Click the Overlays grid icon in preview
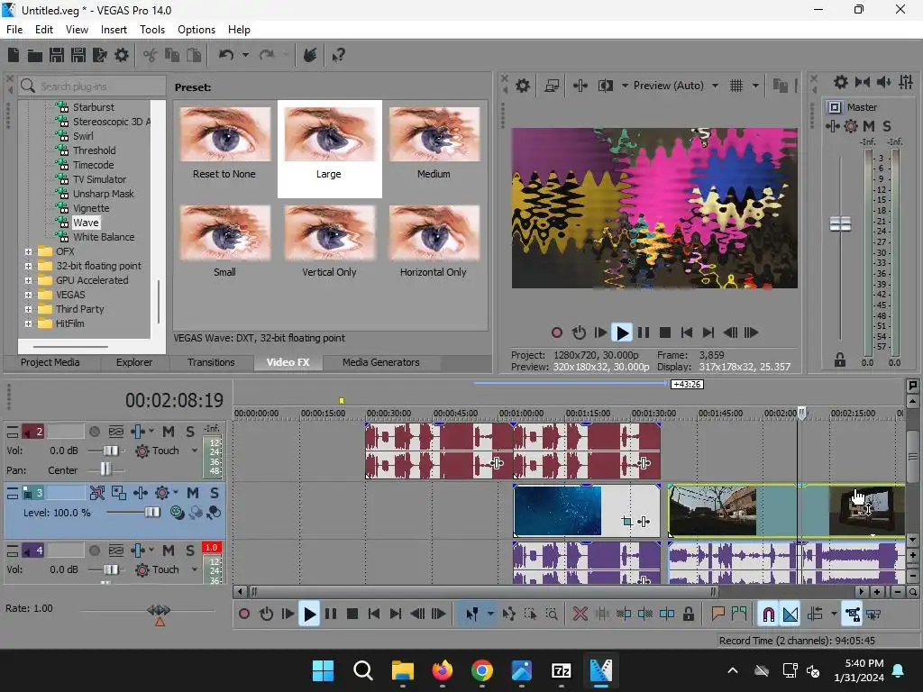Image resolution: width=923 pixels, height=692 pixels. pyautogui.click(x=736, y=86)
